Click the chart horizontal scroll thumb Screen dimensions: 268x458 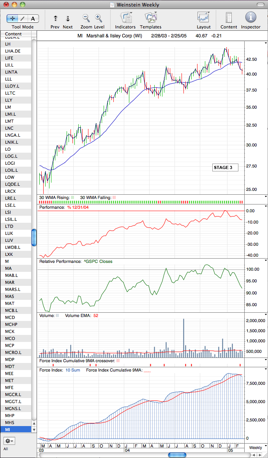177,455
